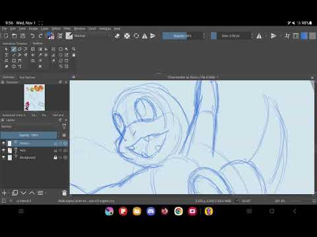Toggle horizontal mirror tool

pos(145,36)
